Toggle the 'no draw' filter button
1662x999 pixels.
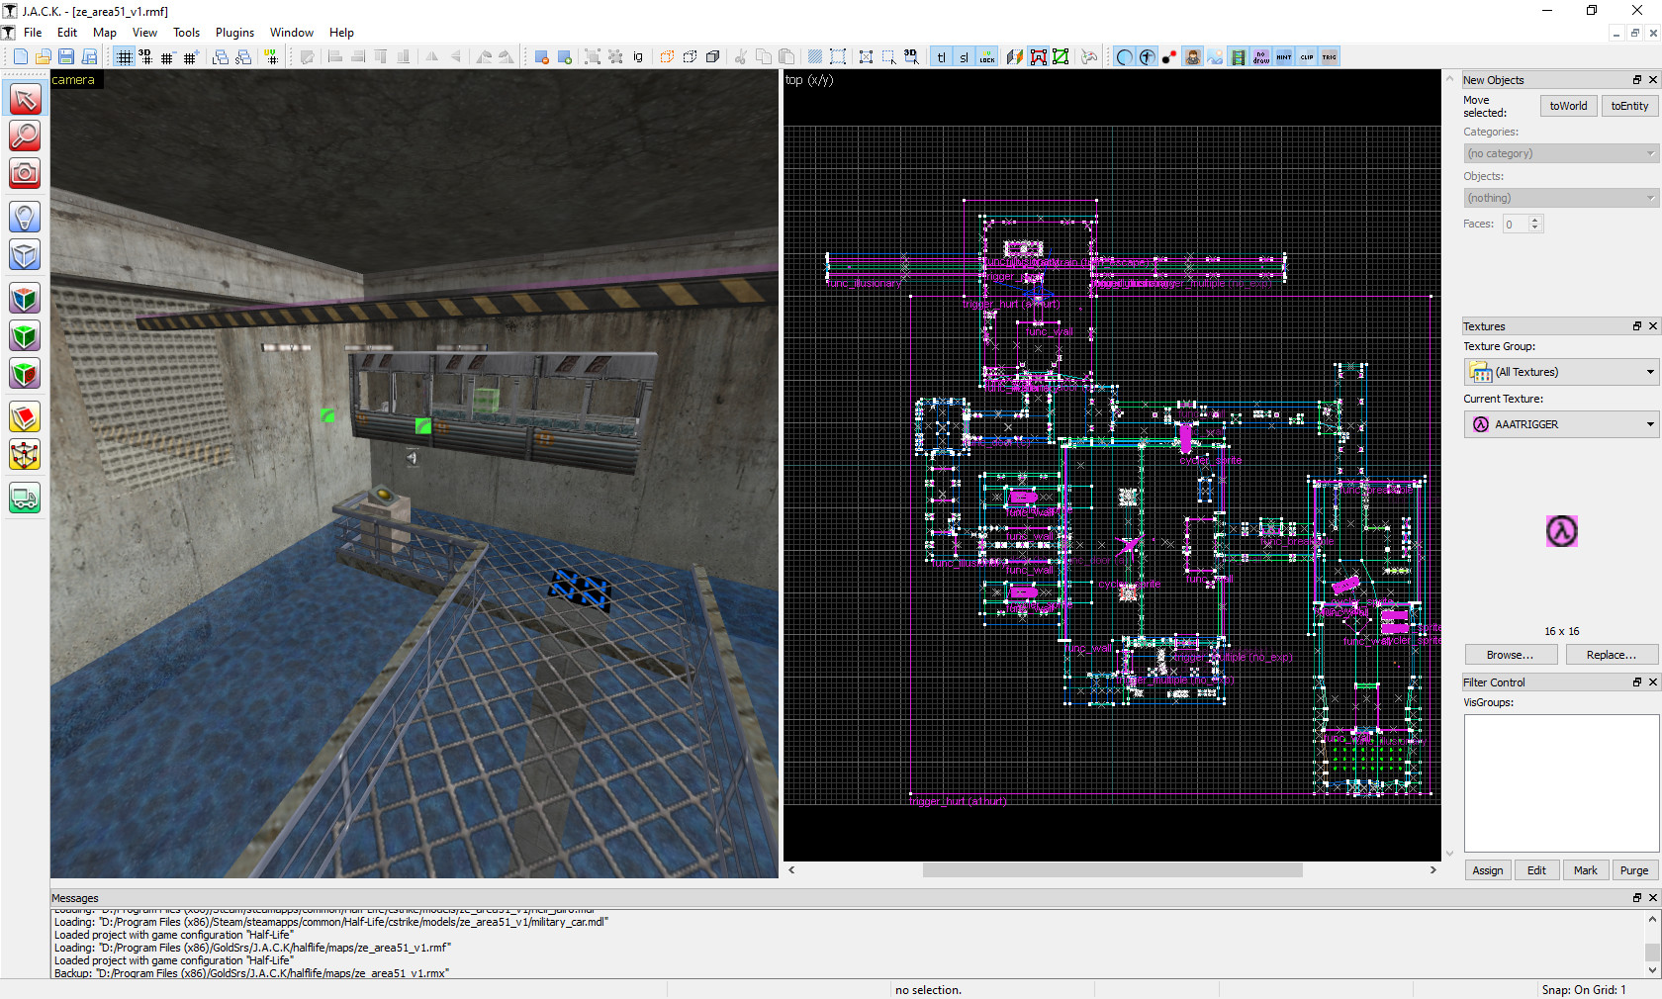[1260, 57]
